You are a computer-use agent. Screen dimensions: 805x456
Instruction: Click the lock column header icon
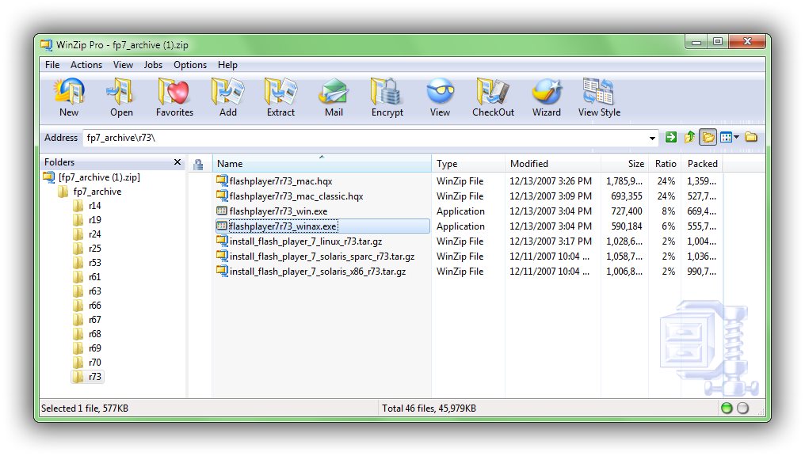198,164
